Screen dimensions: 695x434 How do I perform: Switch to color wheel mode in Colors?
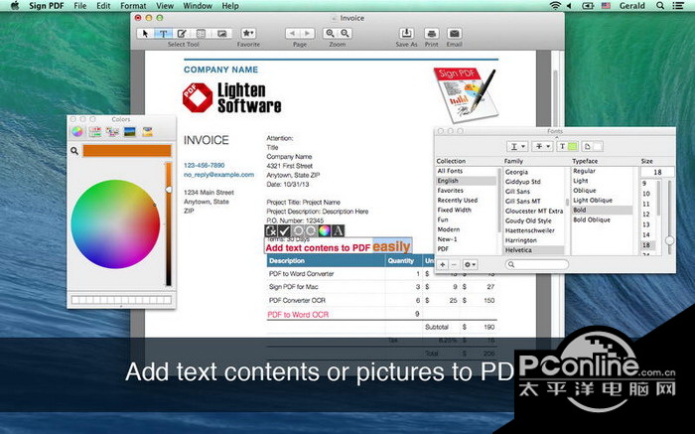(77, 132)
